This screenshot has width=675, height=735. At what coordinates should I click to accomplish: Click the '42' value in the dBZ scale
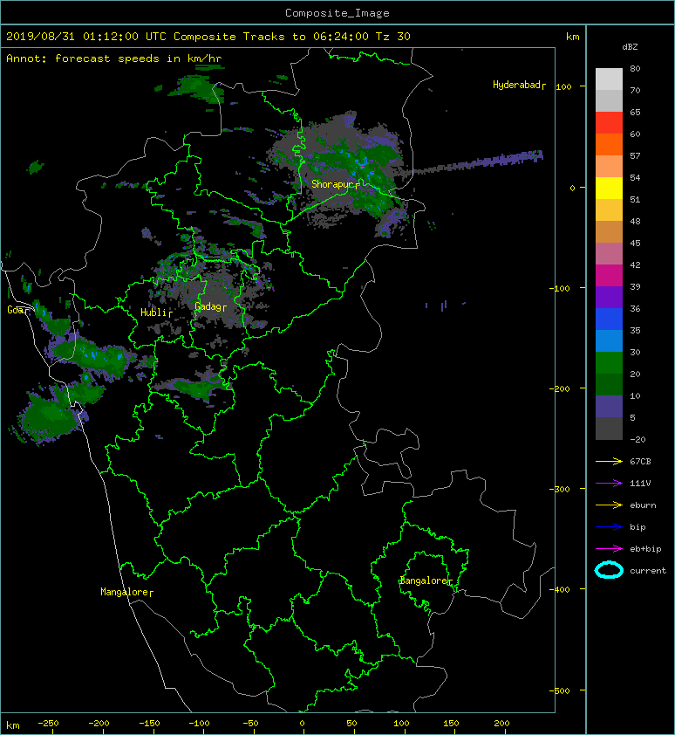click(x=635, y=264)
